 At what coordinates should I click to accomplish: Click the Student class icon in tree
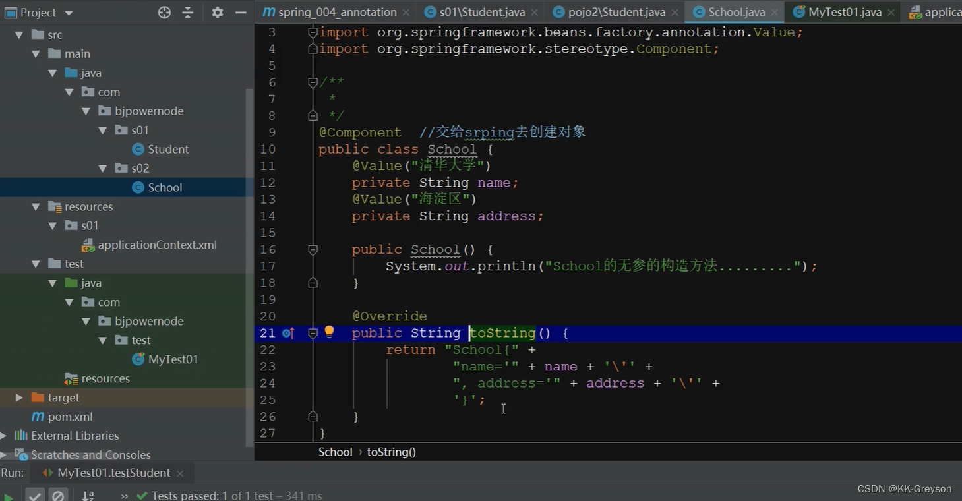pos(138,149)
